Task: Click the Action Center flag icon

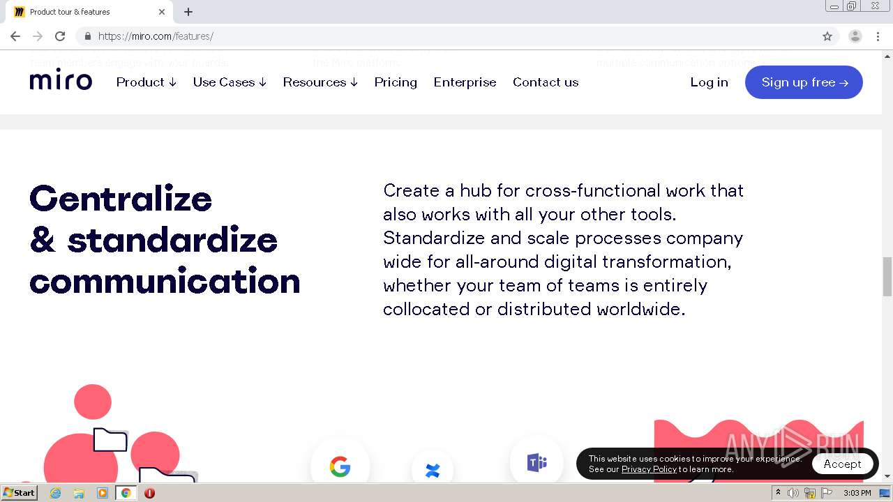Action: click(x=827, y=493)
